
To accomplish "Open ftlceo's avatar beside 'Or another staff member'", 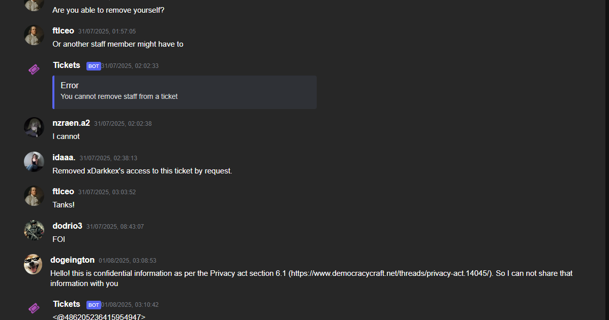I will click(x=34, y=35).
